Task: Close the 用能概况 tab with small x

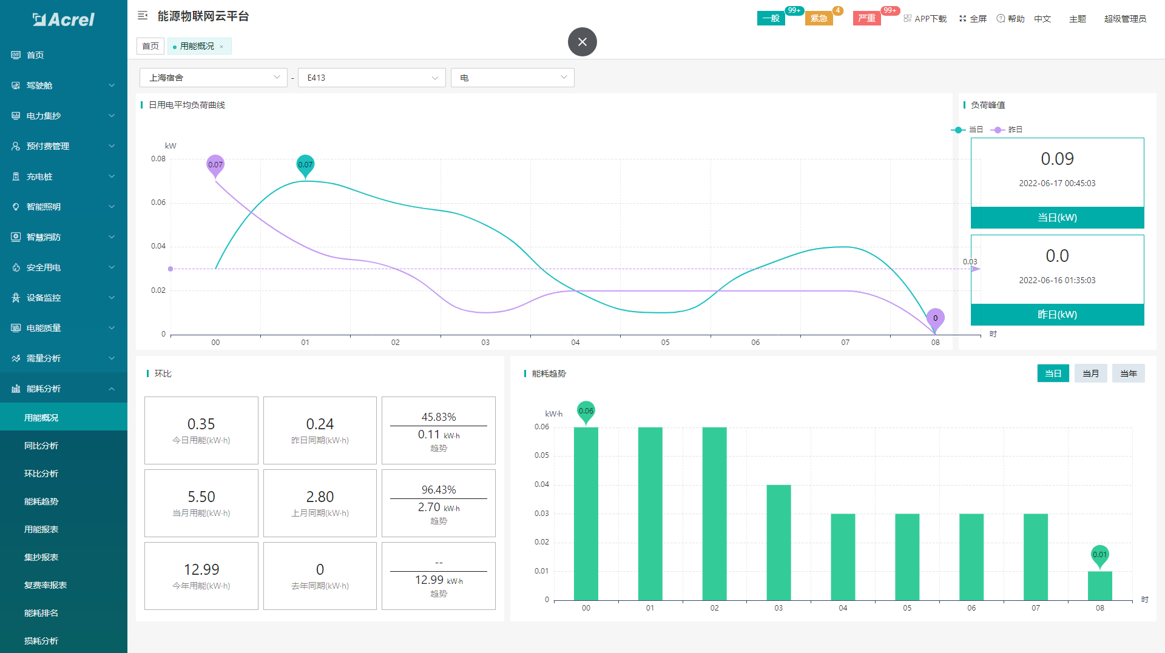Action: (221, 47)
